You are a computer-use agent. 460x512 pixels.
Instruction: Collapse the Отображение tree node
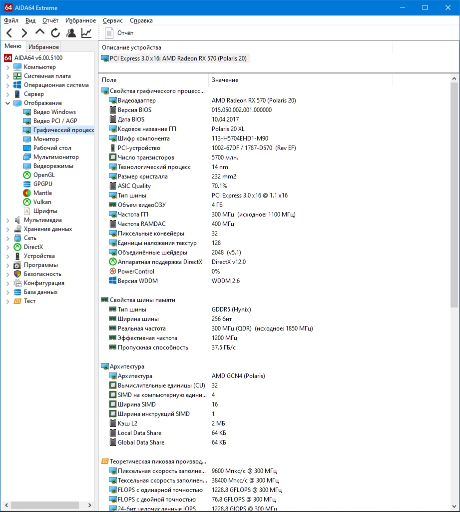click(x=8, y=103)
